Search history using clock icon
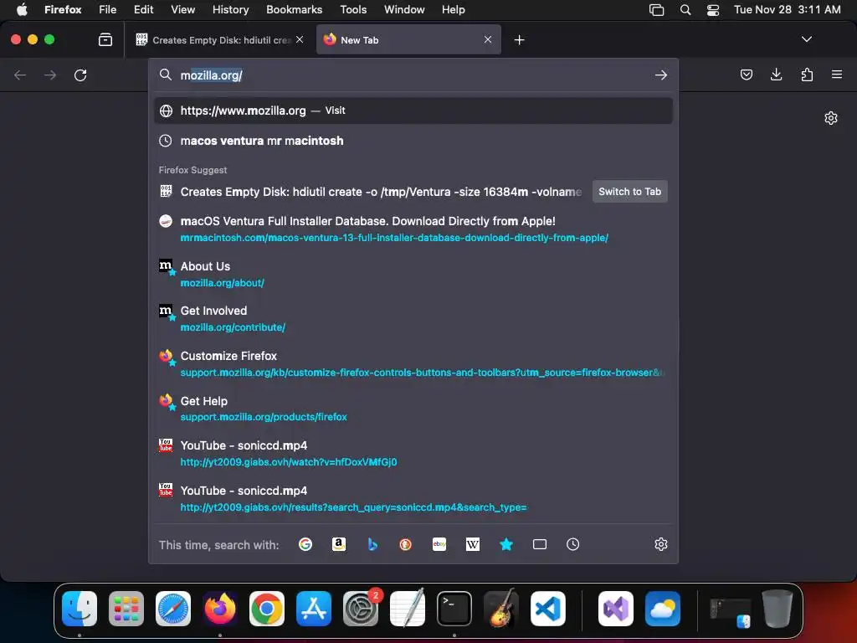This screenshot has width=857, height=643. click(x=572, y=544)
